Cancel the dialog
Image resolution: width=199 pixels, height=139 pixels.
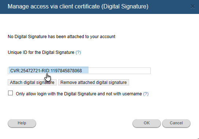tap(176, 123)
